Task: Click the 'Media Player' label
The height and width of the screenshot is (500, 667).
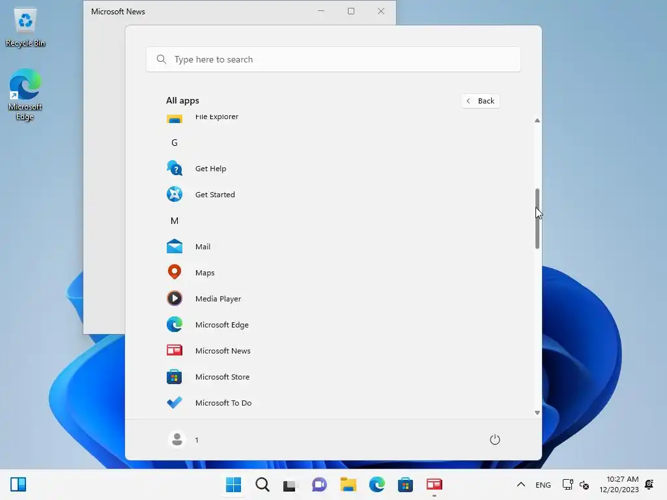Action: coord(218,298)
